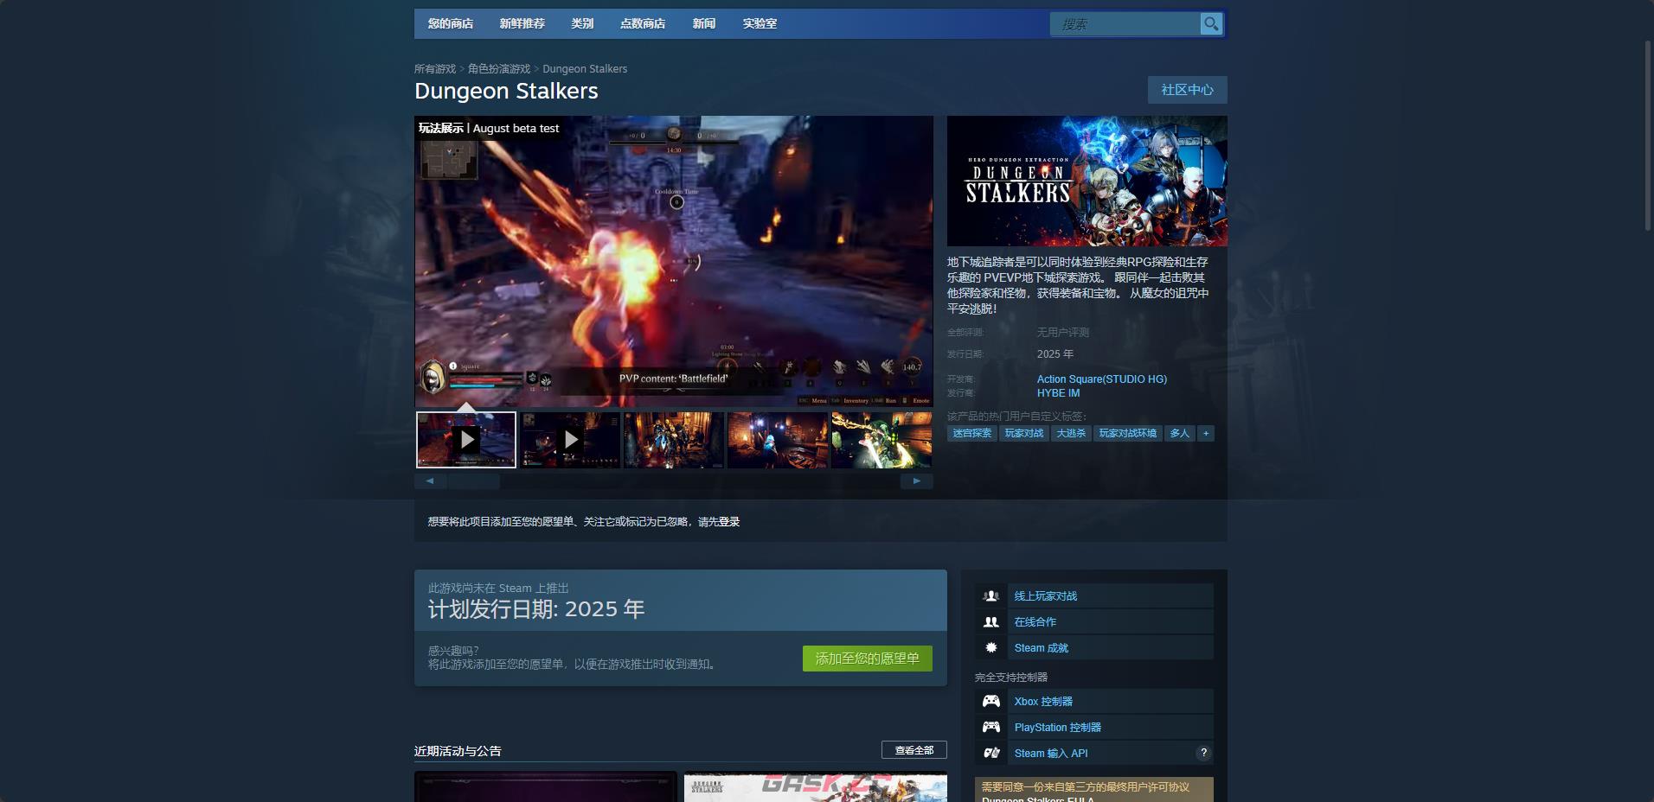Viewport: 1654px width, 802px height.
Task: Open the 您的商店 menu
Action: coord(451,24)
